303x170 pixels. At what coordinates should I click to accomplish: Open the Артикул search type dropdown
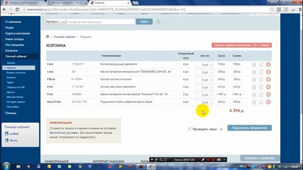point(56,22)
